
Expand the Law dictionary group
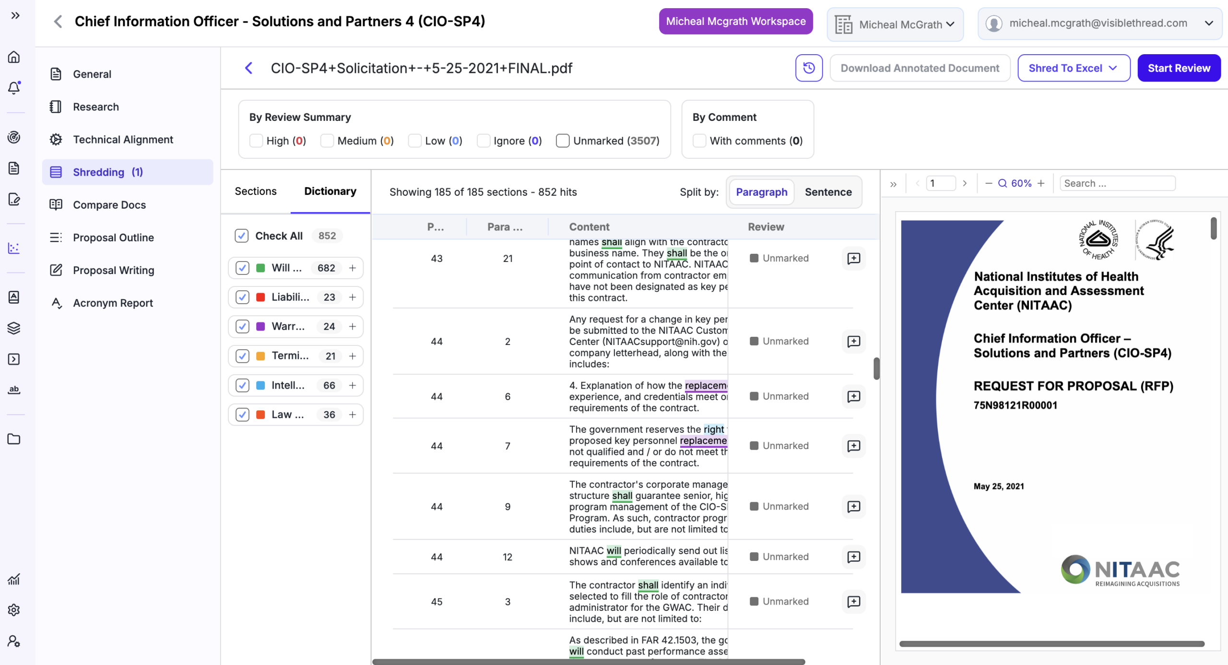(x=353, y=415)
